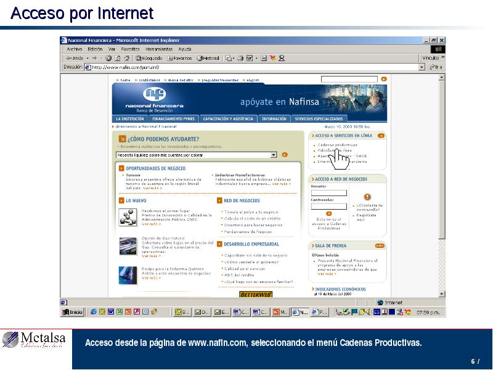
Task: Go back with the Atrás button
Action: (x=75, y=58)
